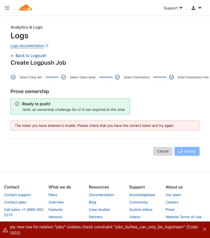The image size is (210, 238).
Task: Open the hamburger navigation menu
Action: pyautogui.click(x=7, y=8)
